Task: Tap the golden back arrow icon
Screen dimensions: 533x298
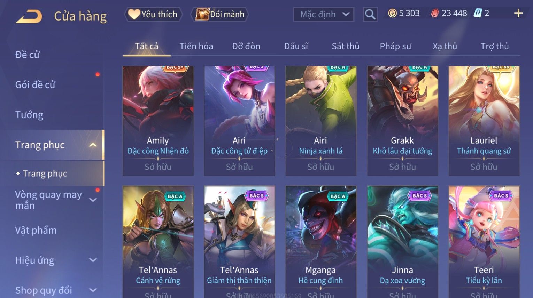Action: (29, 16)
